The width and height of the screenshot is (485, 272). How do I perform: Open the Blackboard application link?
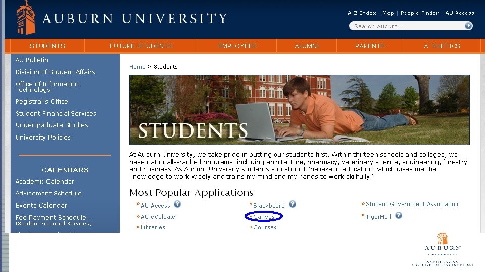click(269, 206)
